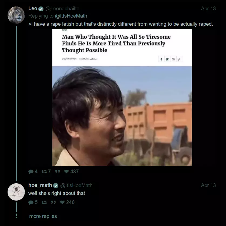Viewport: 226px width, 226px height.
Task: Open hoe_math's stick figure avatar
Action: coord(16,192)
